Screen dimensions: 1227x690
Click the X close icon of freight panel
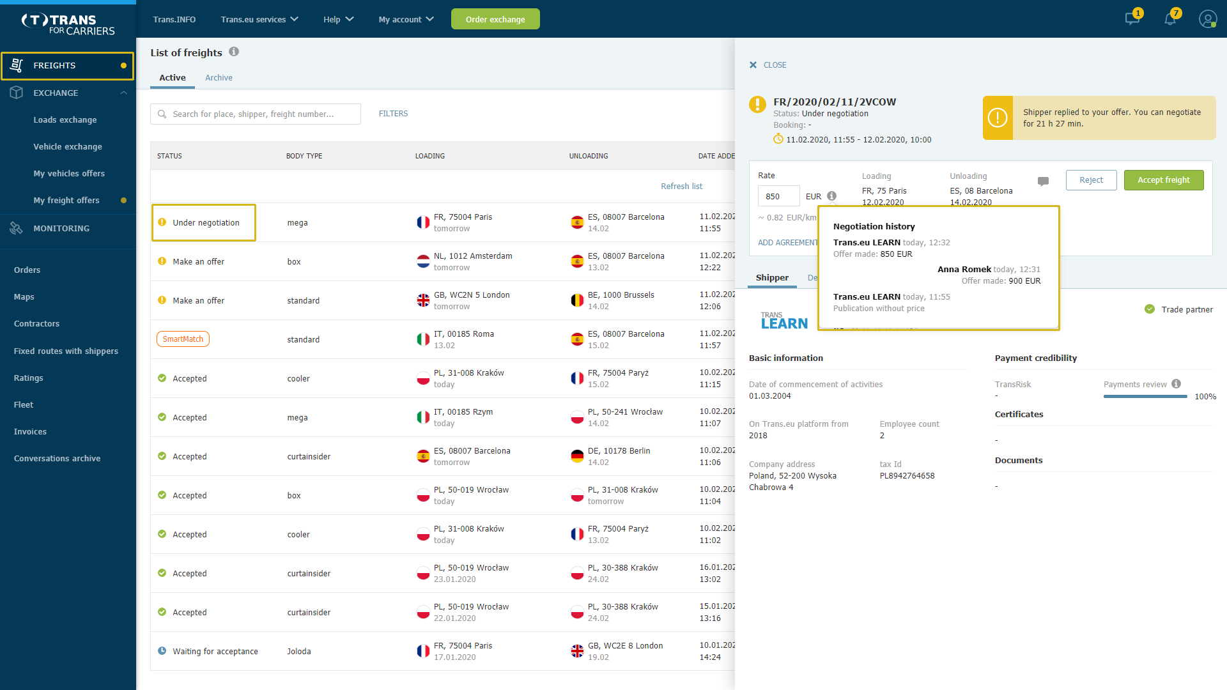pos(753,65)
